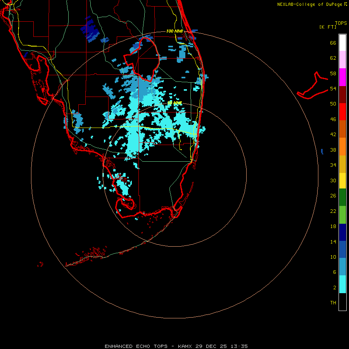Click the TH legend label

tap(333, 303)
